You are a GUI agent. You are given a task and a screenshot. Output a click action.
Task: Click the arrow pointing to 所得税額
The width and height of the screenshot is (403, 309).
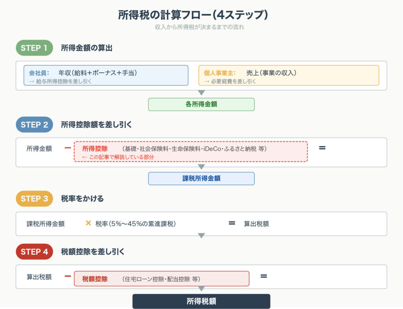(x=201, y=289)
